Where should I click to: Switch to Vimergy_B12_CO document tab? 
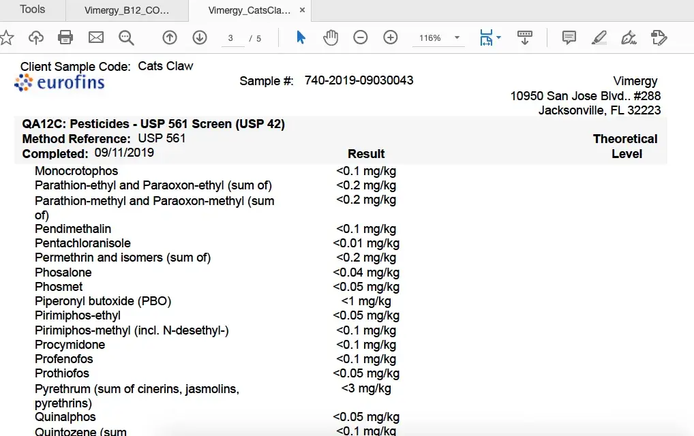click(127, 10)
